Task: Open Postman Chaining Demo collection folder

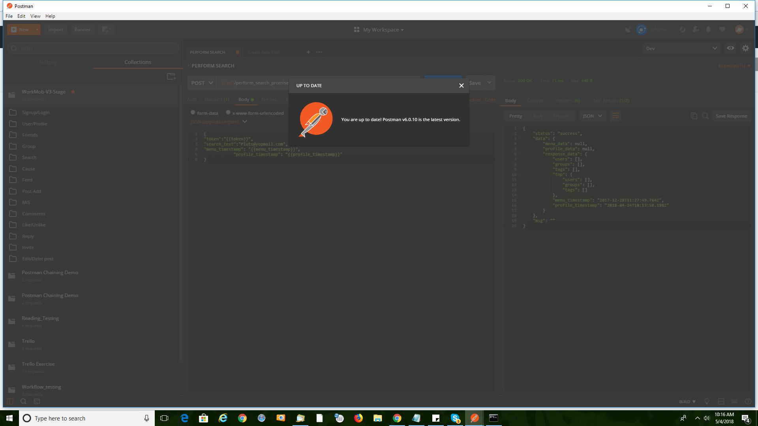Action: point(50,272)
